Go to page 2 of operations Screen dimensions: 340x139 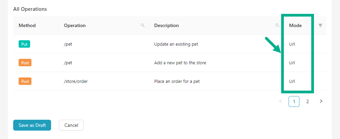coord(308,101)
